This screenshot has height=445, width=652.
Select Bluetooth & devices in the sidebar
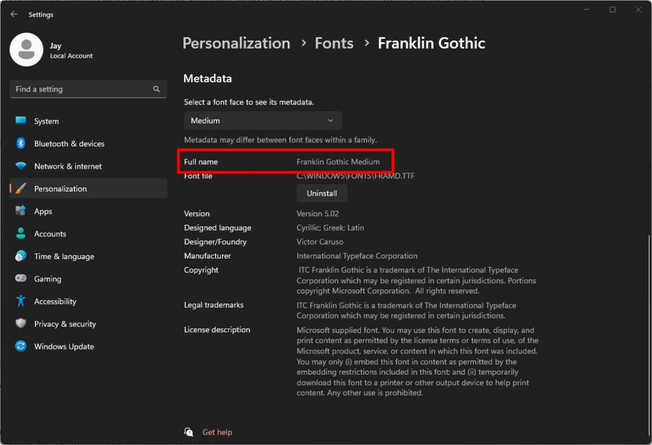pos(69,144)
